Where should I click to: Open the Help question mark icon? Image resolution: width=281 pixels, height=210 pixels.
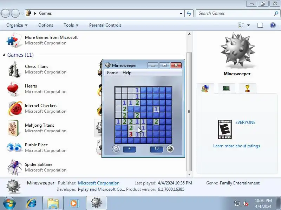pyautogui.click(x=273, y=25)
